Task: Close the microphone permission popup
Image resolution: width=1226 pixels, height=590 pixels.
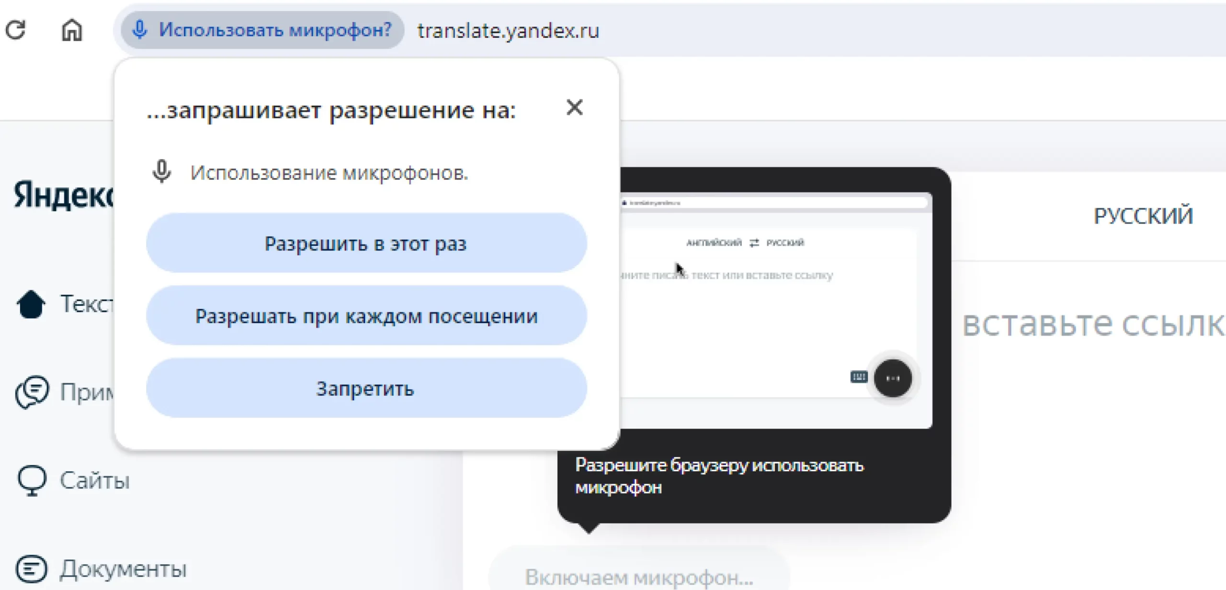Action: [574, 107]
